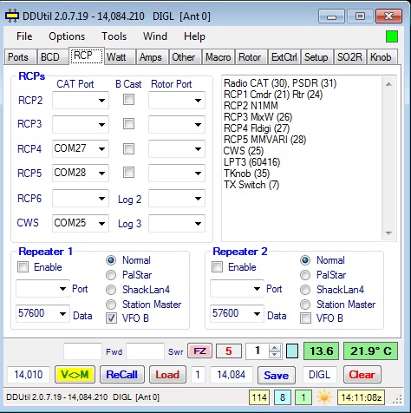Screen dimensions: 411x413
Task: Select Station Master in Repeater 1
Action: tap(111, 305)
